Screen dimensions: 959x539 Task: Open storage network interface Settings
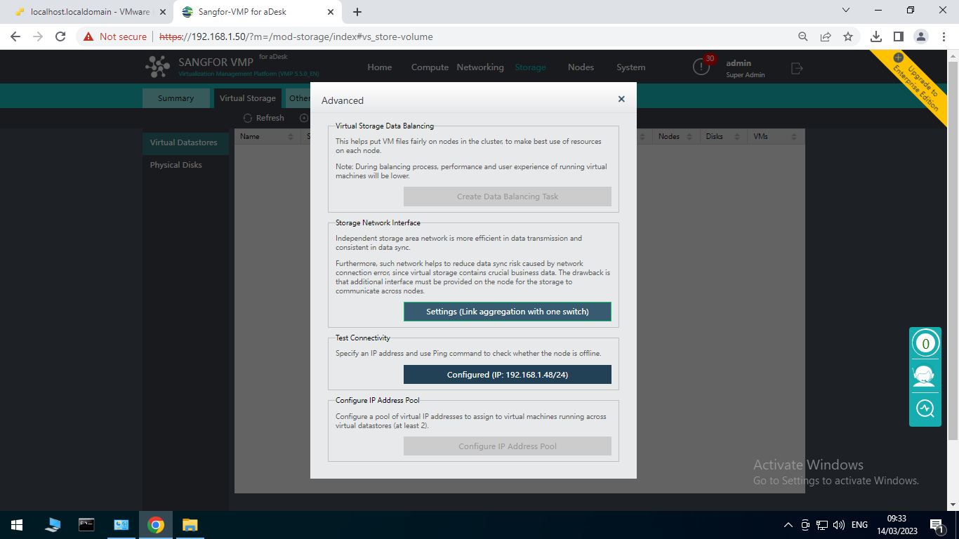(x=507, y=311)
